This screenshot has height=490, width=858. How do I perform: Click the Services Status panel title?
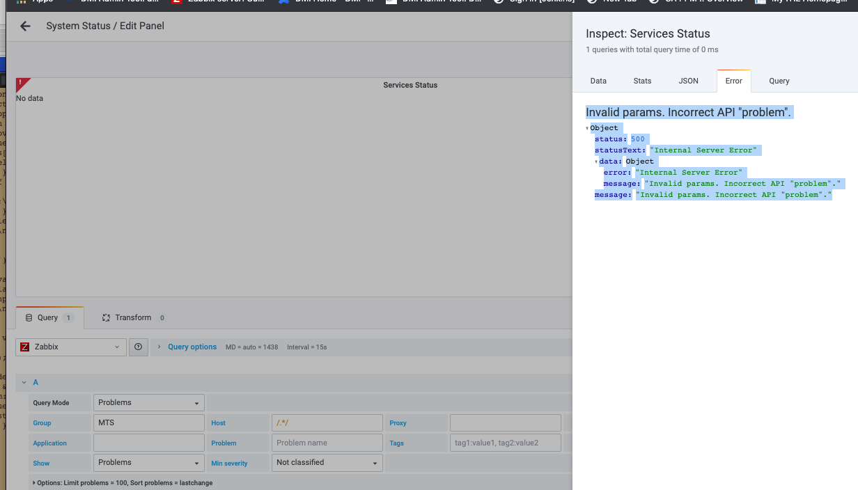[410, 85]
